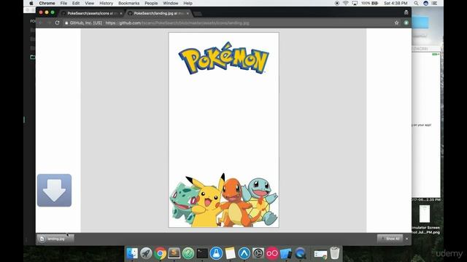The image size is (467, 262).
Task: Open the green Chrome extension icon
Action: click(406, 23)
